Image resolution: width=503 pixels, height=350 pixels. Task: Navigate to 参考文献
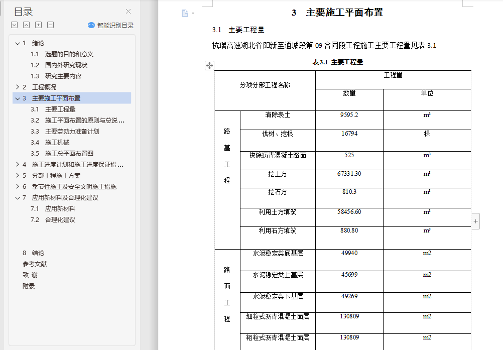coord(35,264)
